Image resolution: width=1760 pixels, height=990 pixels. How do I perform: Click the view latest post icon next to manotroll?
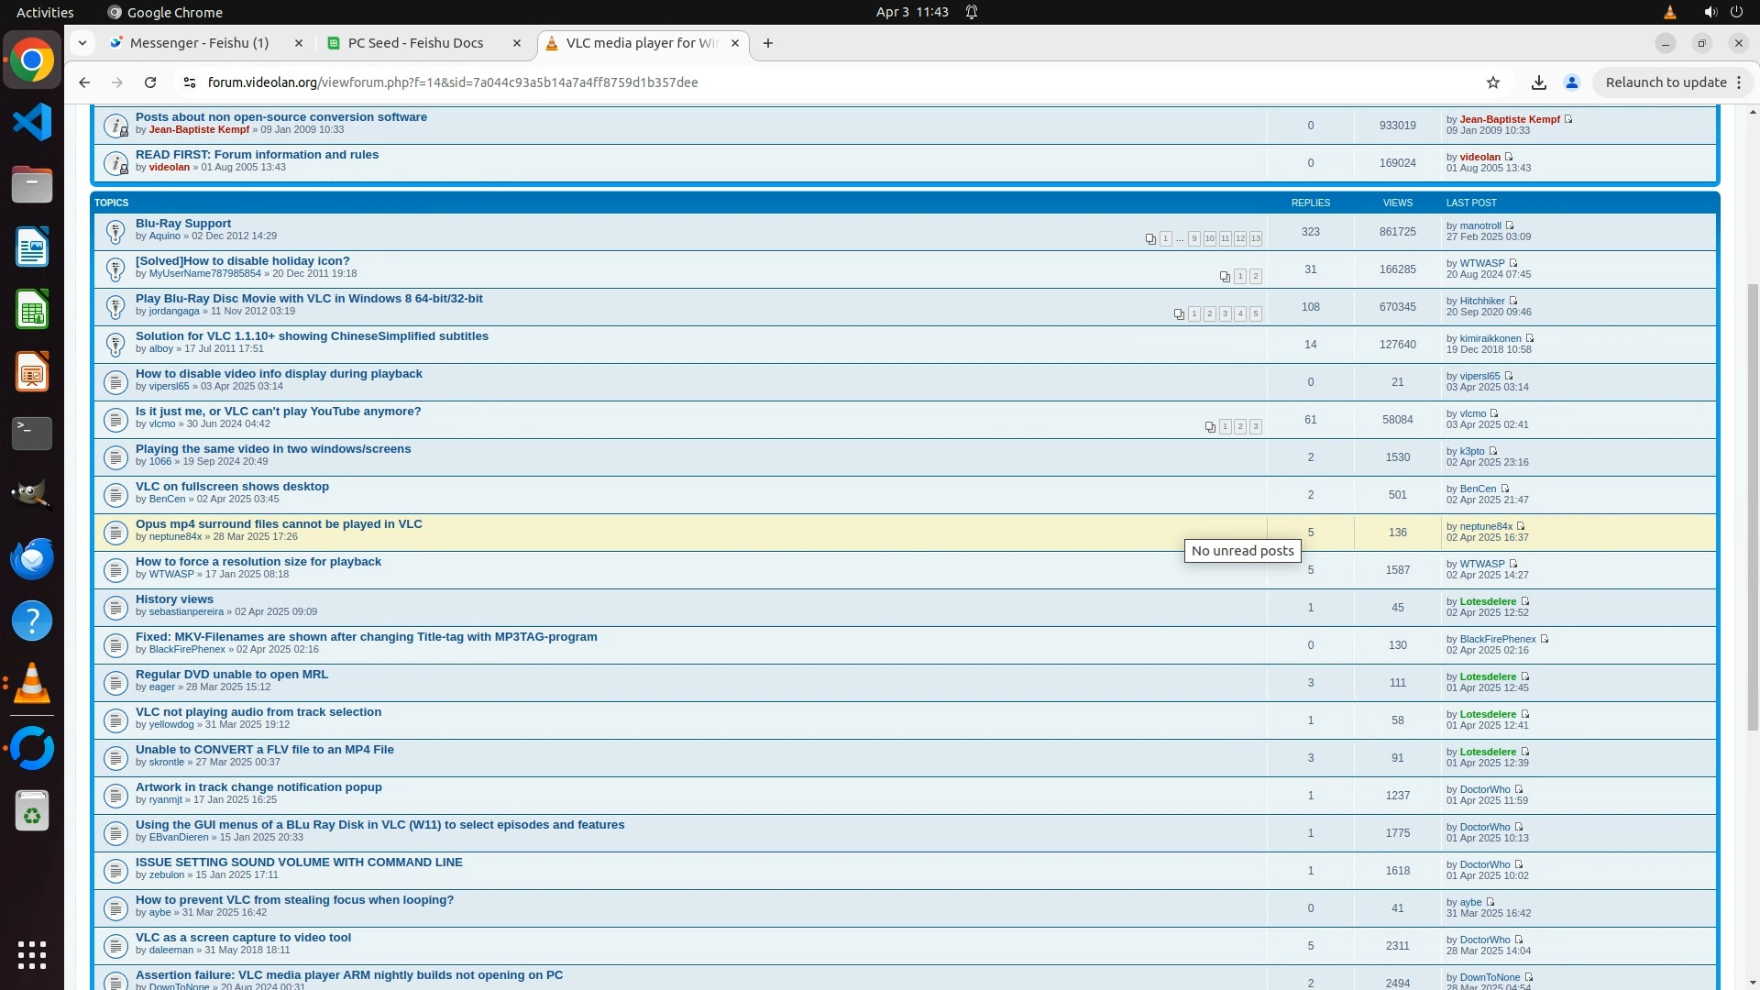coord(1510,225)
